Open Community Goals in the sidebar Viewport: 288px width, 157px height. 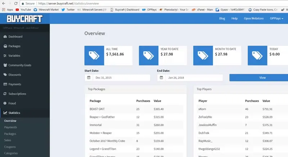[x=25, y=65]
